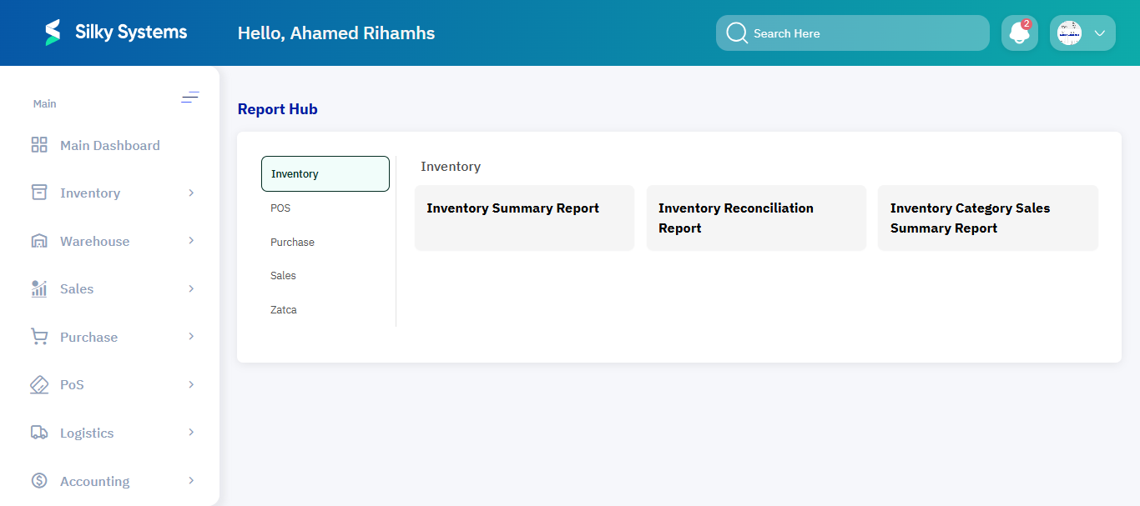Open notifications via the bell icon
1140x506 pixels.
point(1019,33)
